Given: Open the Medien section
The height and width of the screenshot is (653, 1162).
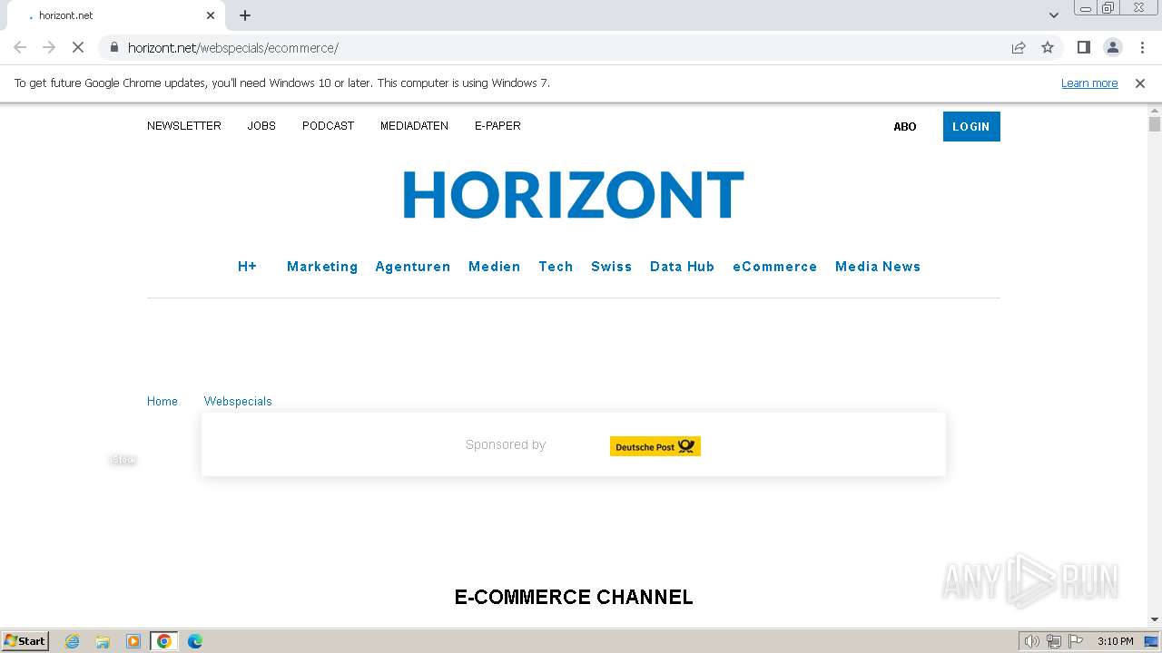Looking at the screenshot, I should 494,267.
